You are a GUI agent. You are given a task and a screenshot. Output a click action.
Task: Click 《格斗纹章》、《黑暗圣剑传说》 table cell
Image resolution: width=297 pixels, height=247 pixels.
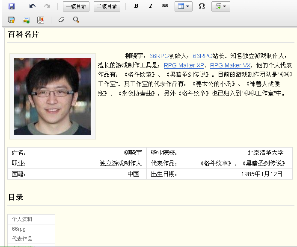[x=243, y=163]
